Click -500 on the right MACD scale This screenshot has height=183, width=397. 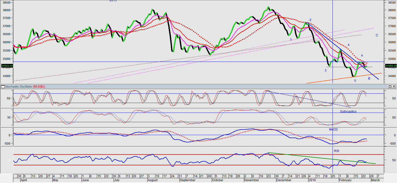pos(393,144)
